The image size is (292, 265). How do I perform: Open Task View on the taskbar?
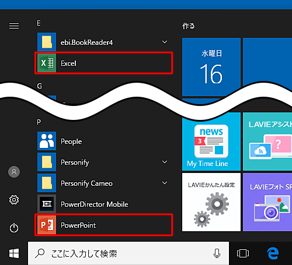pyautogui.click(x=243, y=253)
